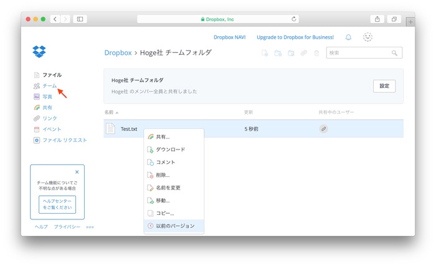Choose 共有... from the context menu

[x=174, y=136]
